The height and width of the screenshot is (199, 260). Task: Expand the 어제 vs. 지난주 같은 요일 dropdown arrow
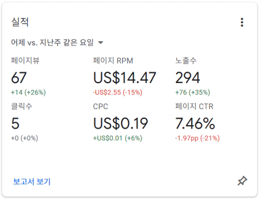[x=101, y=43]
